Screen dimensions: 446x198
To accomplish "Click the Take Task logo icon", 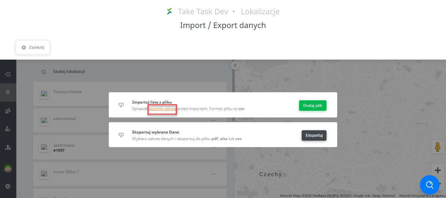I will (x=169, y=11).
